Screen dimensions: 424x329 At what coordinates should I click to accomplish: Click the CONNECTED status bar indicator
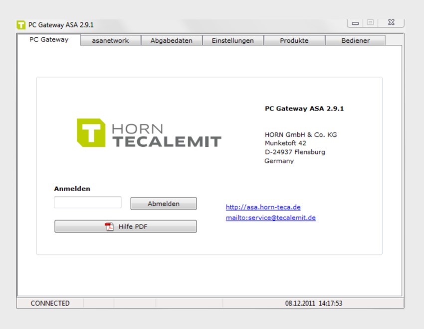[50, 303]
